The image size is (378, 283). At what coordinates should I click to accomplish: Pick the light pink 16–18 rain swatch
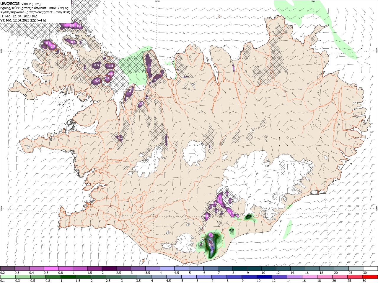point(310,277)
